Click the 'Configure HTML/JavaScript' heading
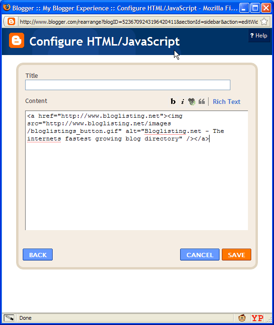Viewport: 274px width, 325px height. (x=104, y=41)
